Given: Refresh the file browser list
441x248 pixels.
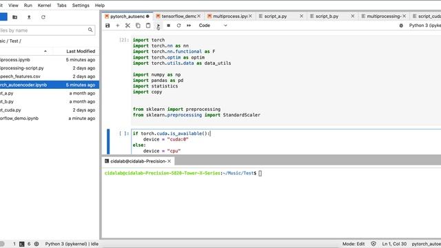Looking at the screenshot, I should coord(43,17).
